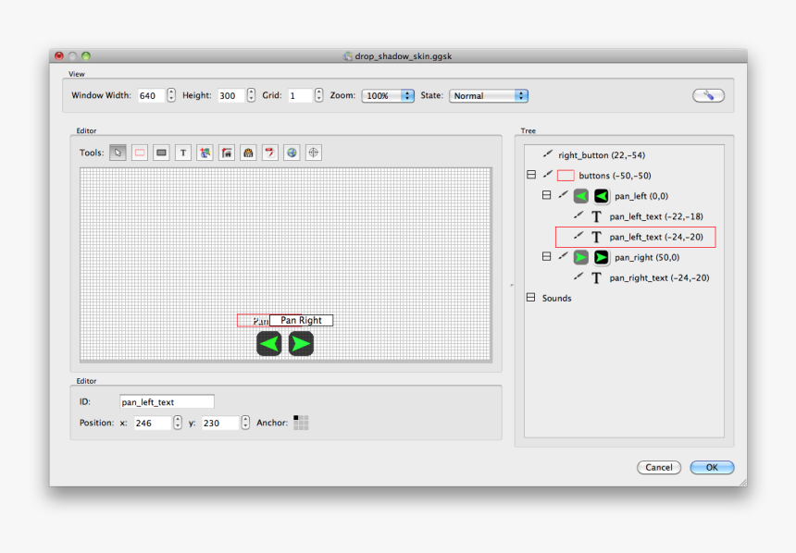Select the red-outline container tool
The height and width of the screenshot is (553, 796).
pos(140,153)
